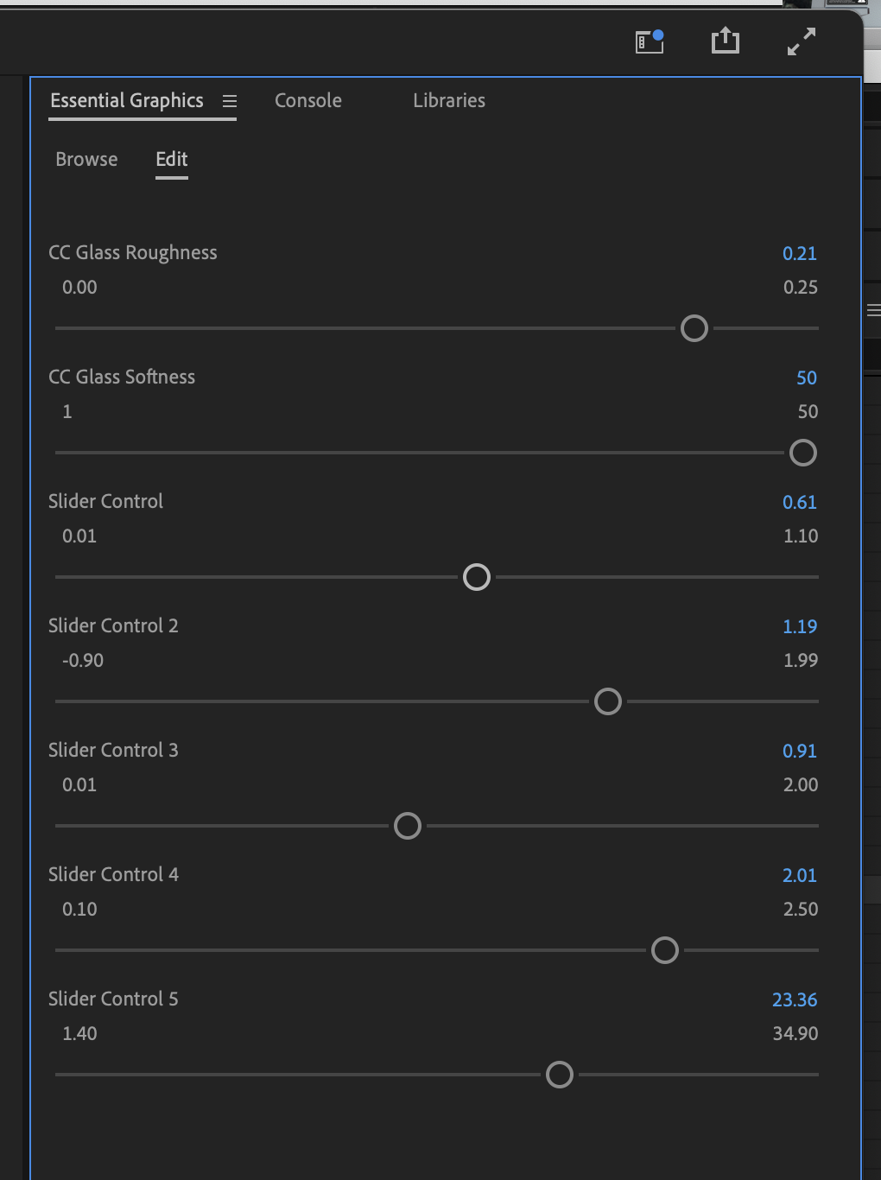This screenshot has width=881, height=1180.
Task: Click the Slider Control 5 value 23.36
Action: click(x=794, y=999)
